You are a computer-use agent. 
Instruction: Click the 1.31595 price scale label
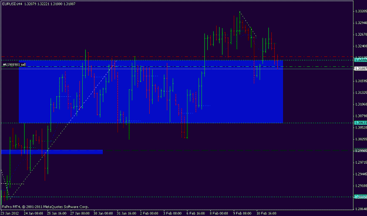pos(361,81)
